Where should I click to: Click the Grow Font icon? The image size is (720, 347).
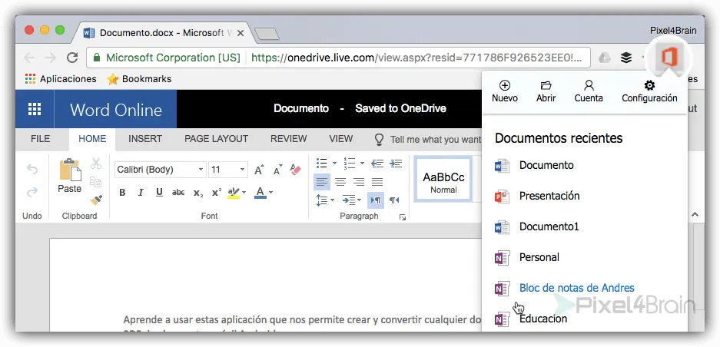pyautogui.click(x=260, y=170)
